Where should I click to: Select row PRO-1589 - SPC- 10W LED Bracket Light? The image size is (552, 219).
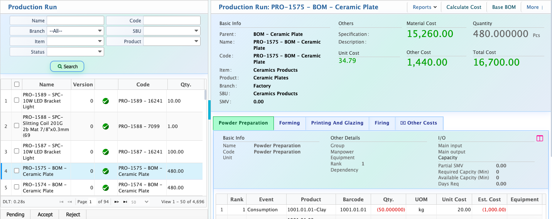pyautogui.click(x=102, y=101)
